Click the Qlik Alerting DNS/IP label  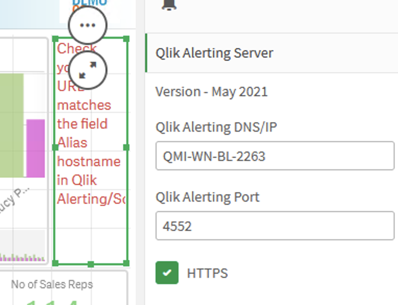click(x=216, y=127)
